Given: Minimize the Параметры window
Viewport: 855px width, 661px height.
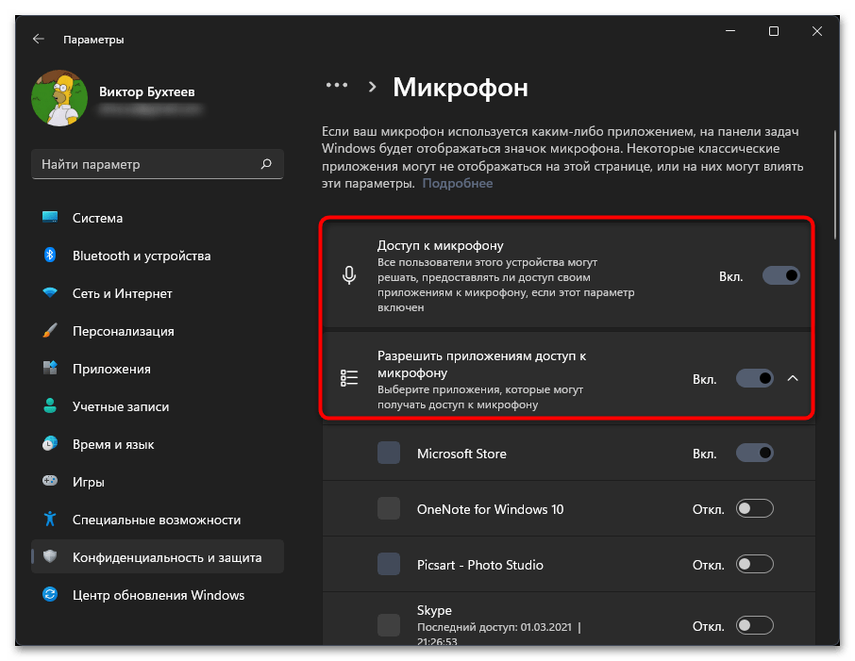Looking at the screenshot, I should click(x=730, y=31).
